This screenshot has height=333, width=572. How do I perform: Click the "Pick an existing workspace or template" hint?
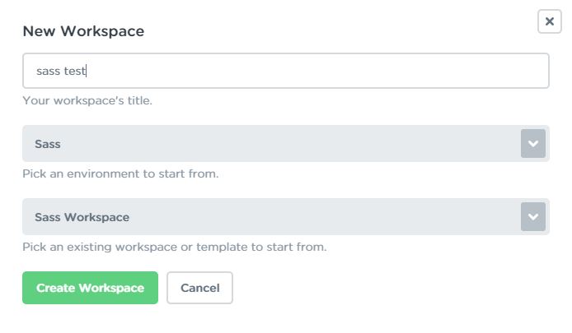[x=175, y=247]
